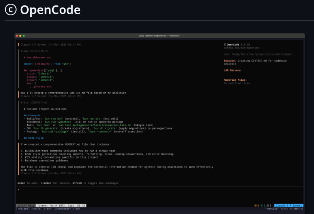Click the 'Build/Dev: bun run dev' line
The width and height of the screenshot is (314, 214).
(x=71, y=118)
